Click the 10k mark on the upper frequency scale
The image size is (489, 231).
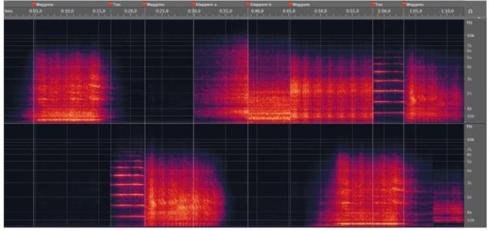(x=471, y=36)
